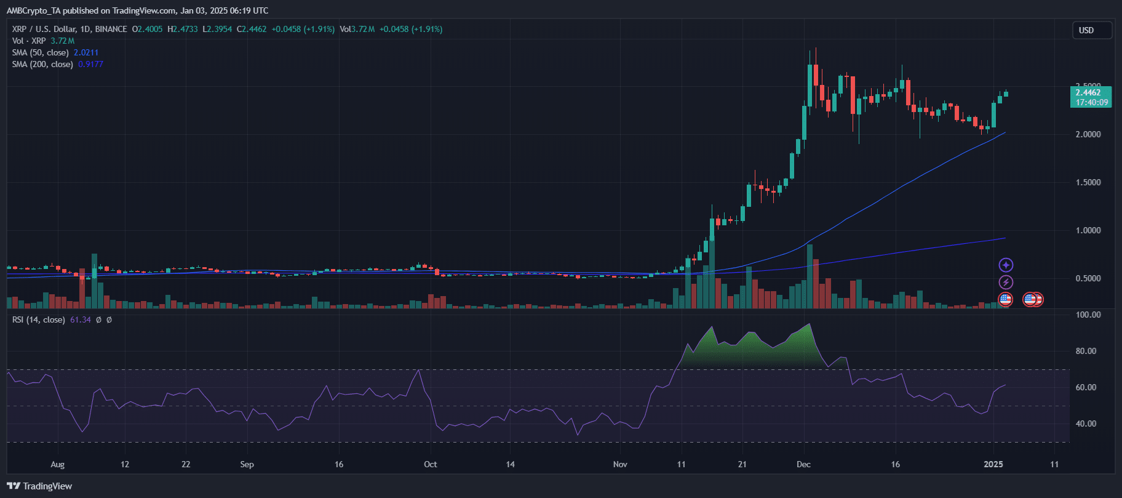Click the overlapping US flag icons
The image size is (1122, 498).
tap(1033, 300)
